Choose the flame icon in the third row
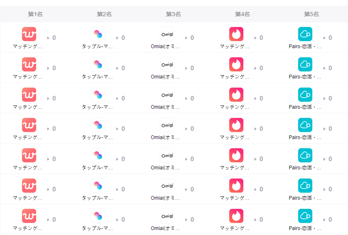 (x=236, y=95)
